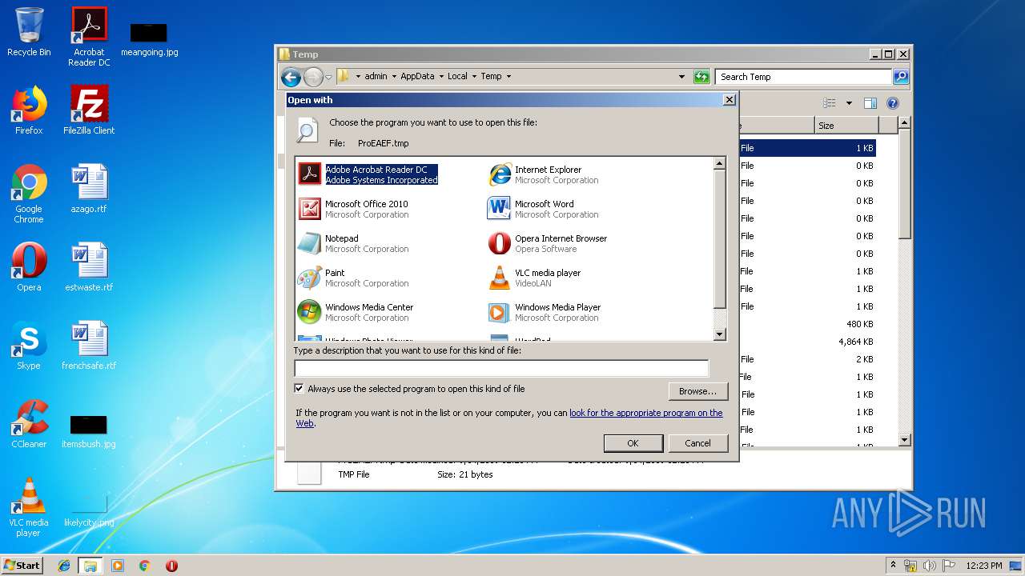Open Skype desktop shortcut

tap(29, 346)
